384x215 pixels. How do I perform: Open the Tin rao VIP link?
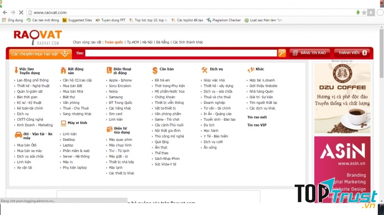pyautogui.click(x=256, y=125)
